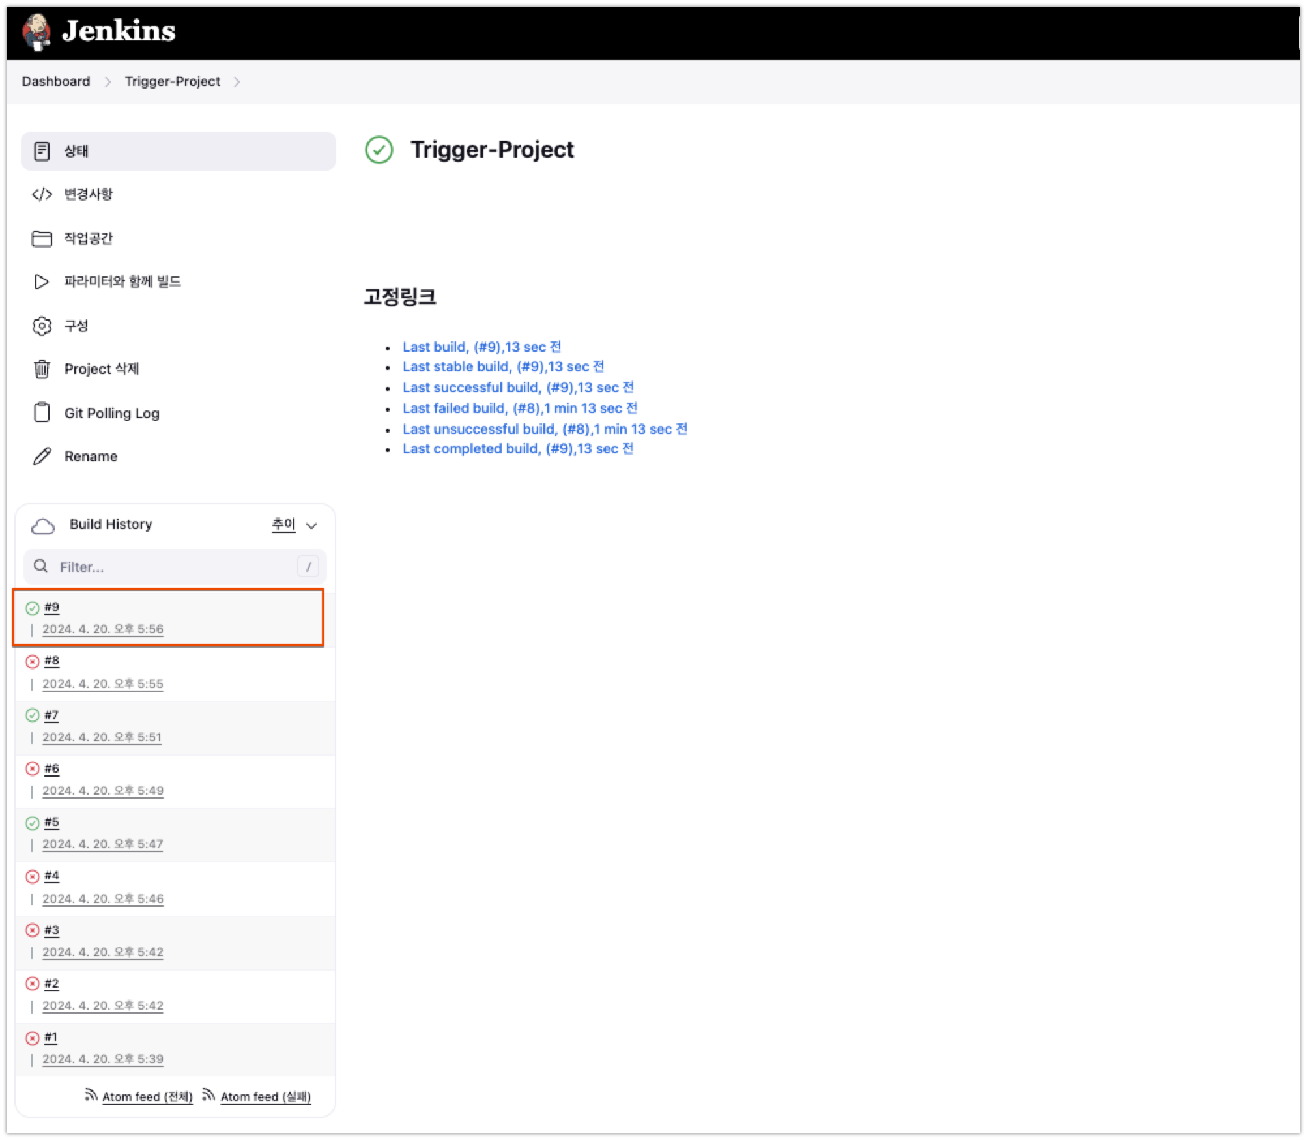Open Atom feed (전체) link

tap(147, 1096)
